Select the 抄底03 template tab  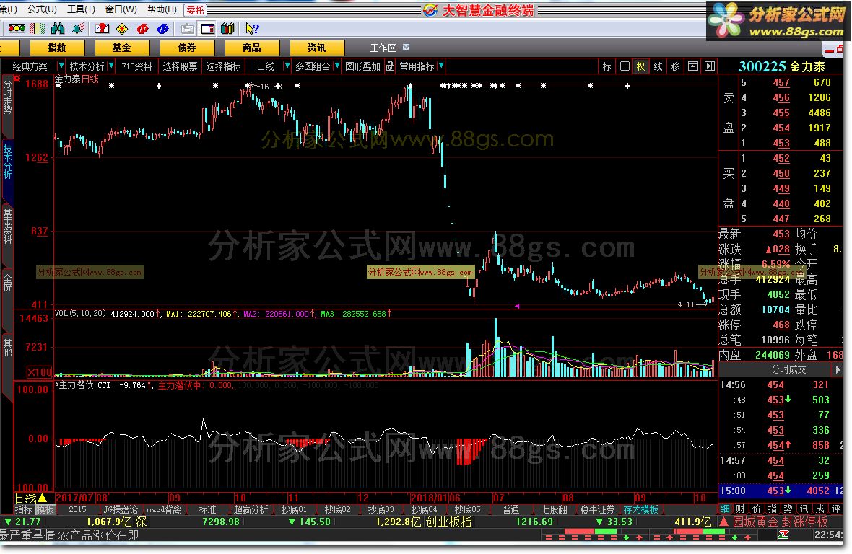click(381, 509)
